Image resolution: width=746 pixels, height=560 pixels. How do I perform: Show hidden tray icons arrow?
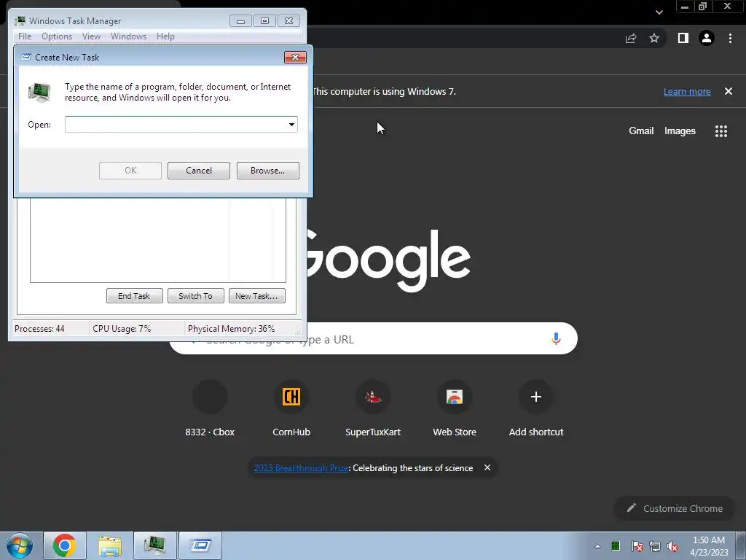(597, 546)
